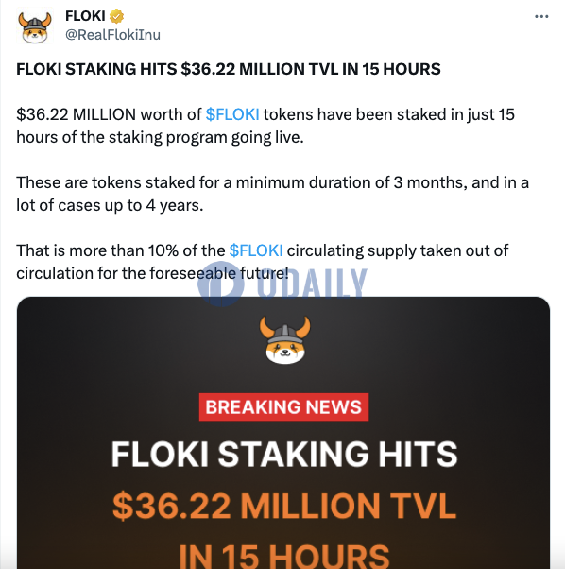Click the Odaily circular watermark logo

pos(221,284)
